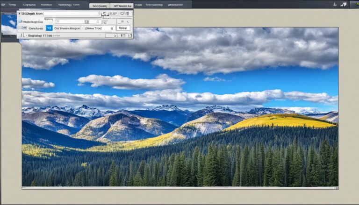Click the refresh icon right of the top dialog field
The height and width of the screenshot is (205, 359).
click(x=105, y=14)
